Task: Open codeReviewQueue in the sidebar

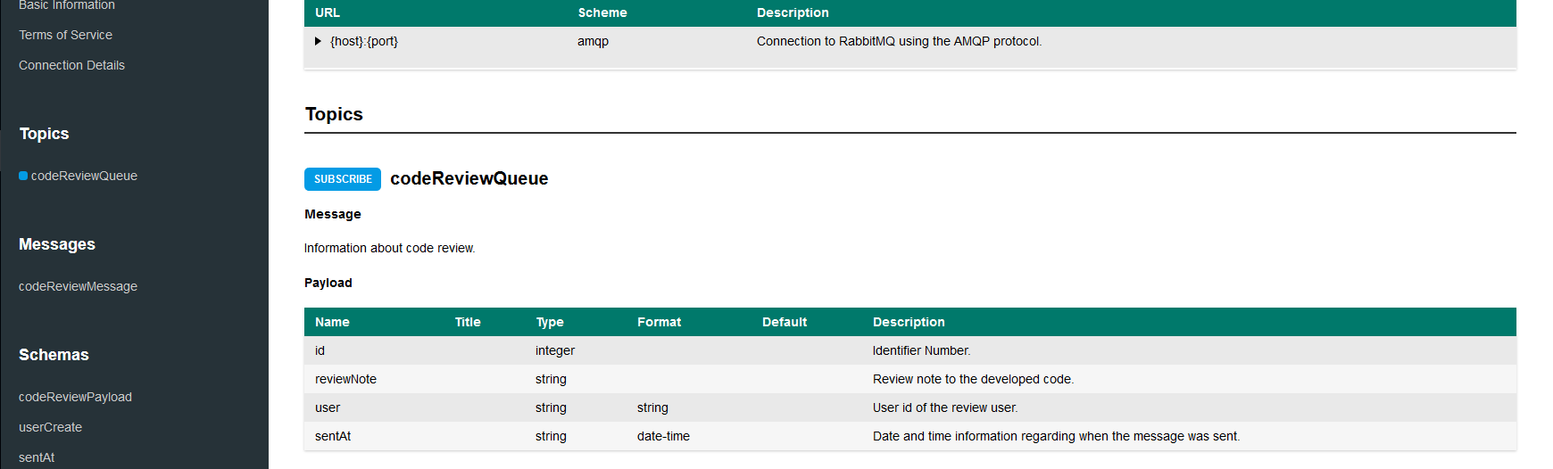Action: coord(84,176)
